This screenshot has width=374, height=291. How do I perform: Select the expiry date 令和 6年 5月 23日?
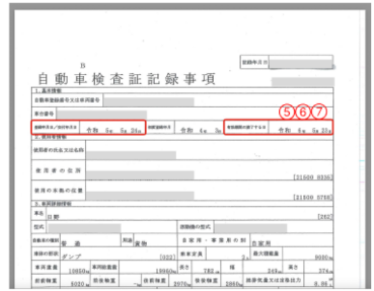[305, 130]
